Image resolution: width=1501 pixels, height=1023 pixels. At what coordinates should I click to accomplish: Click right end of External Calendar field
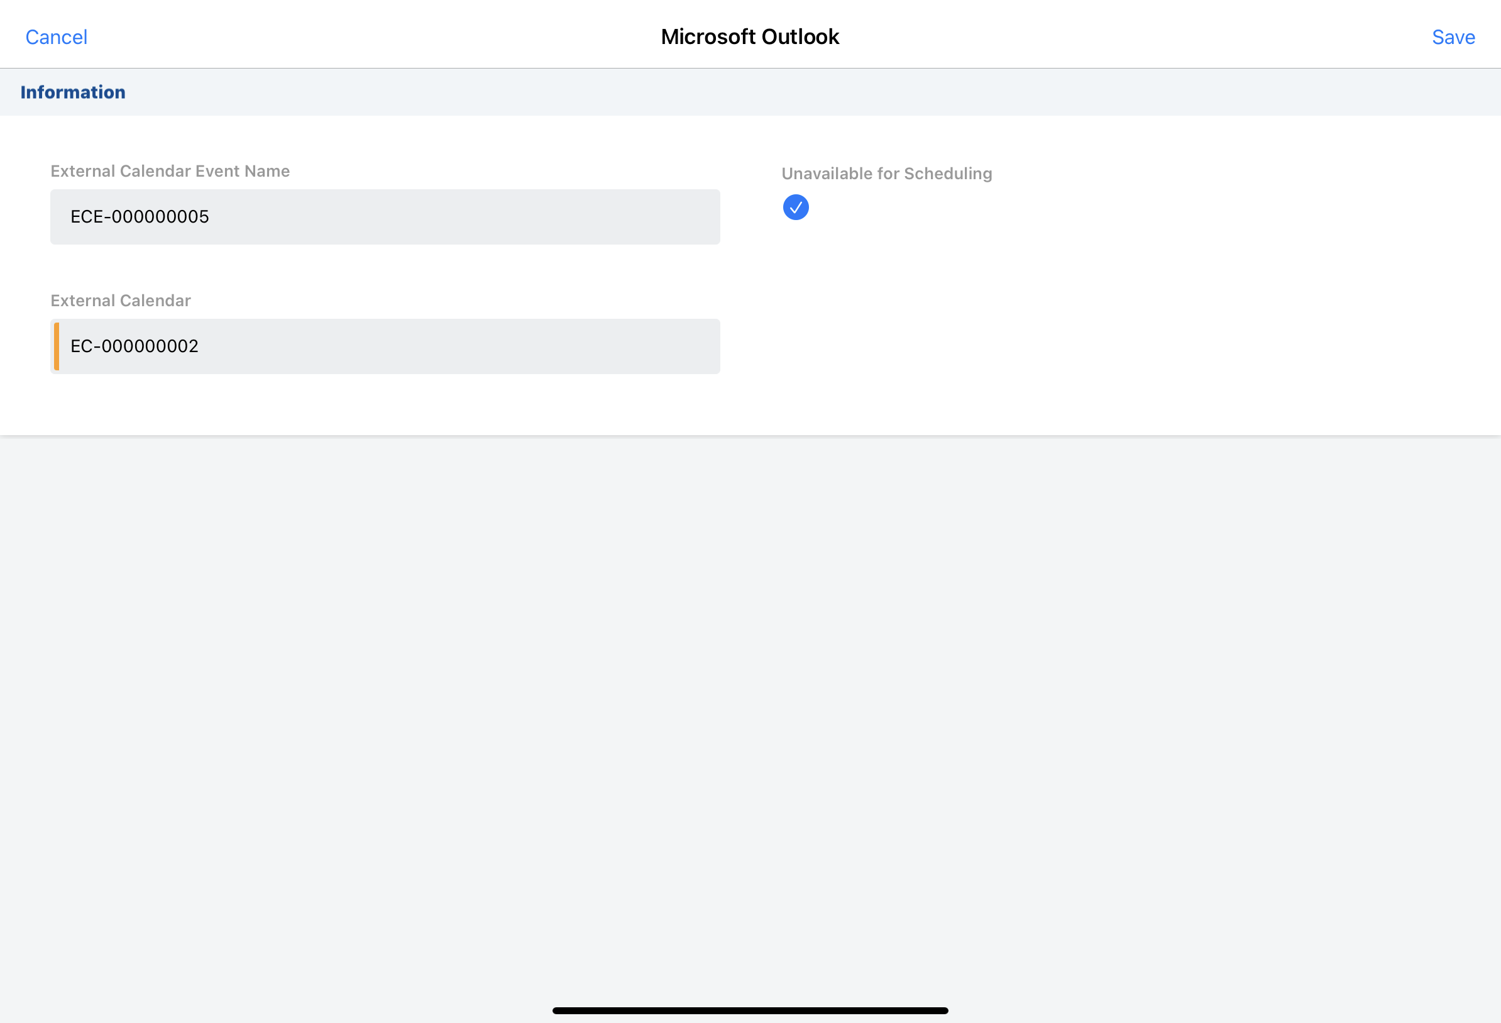pyautogui.click(x=698, y=346)
